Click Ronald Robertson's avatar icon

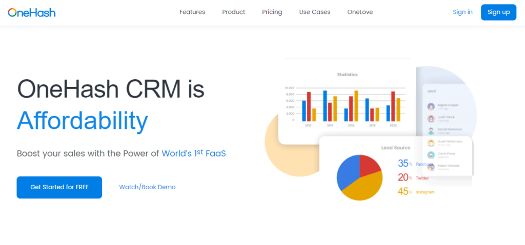click(x=431, y=131)
